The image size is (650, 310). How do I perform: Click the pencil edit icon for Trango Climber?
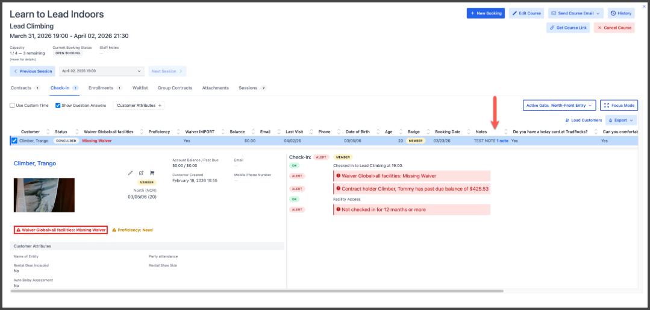point(131,173)
